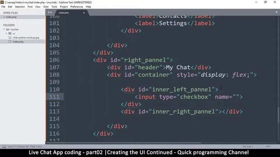Open the Project menu
Screen dimensions: 280x157
click(x=64, y=7)
